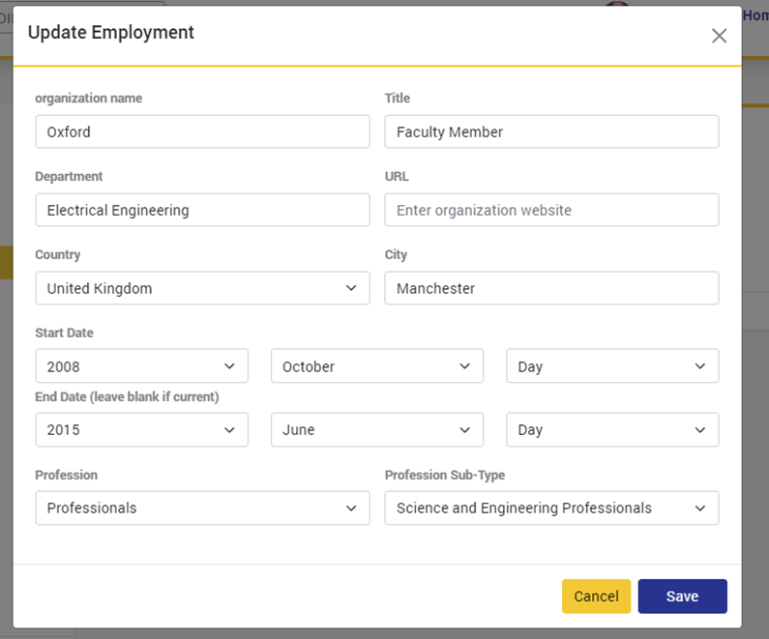Click the City field containing Manchester

[x=551, y=288]
